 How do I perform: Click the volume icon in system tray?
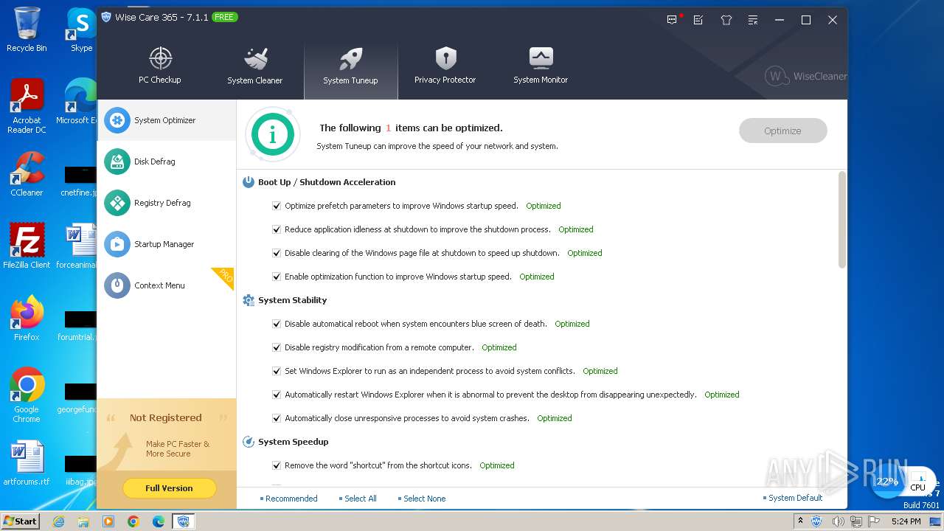click(839, 521)
